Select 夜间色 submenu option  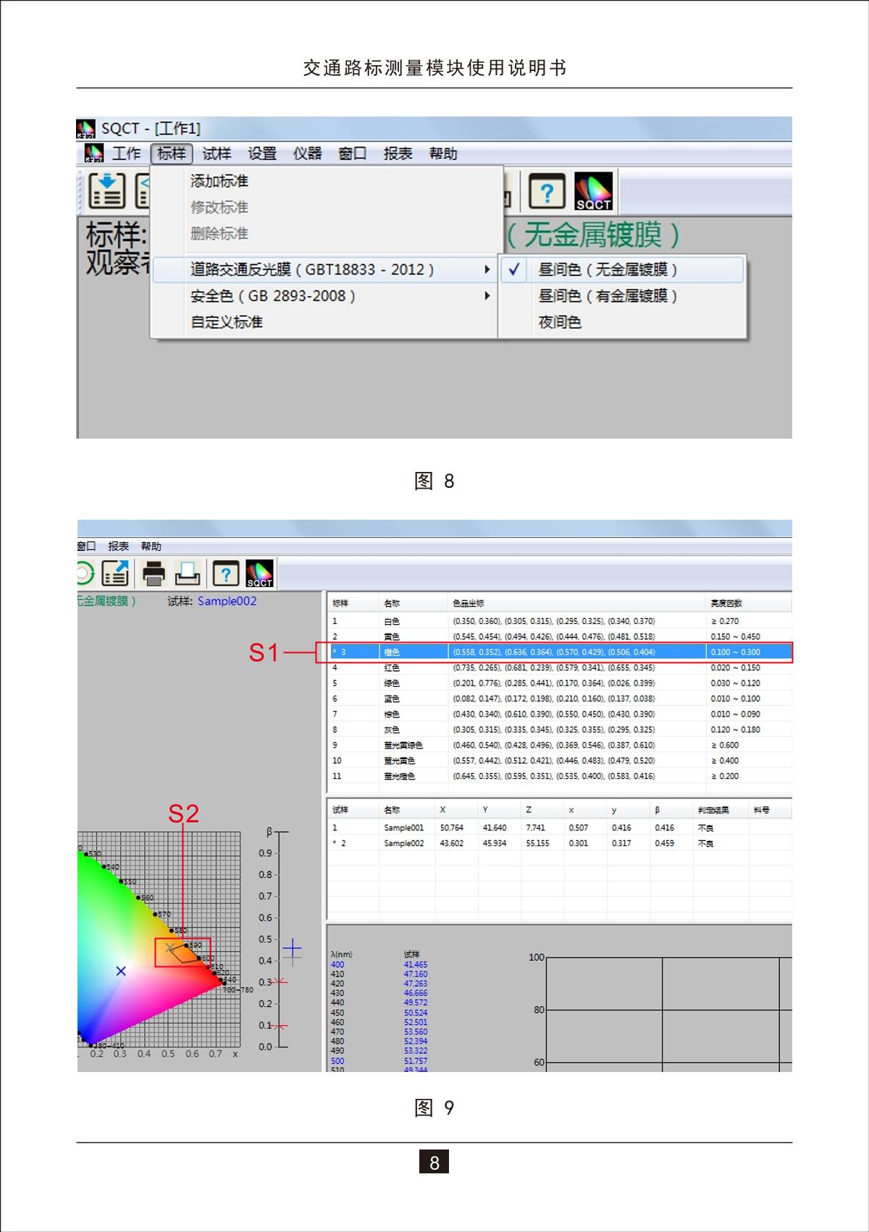click(560, 322)
